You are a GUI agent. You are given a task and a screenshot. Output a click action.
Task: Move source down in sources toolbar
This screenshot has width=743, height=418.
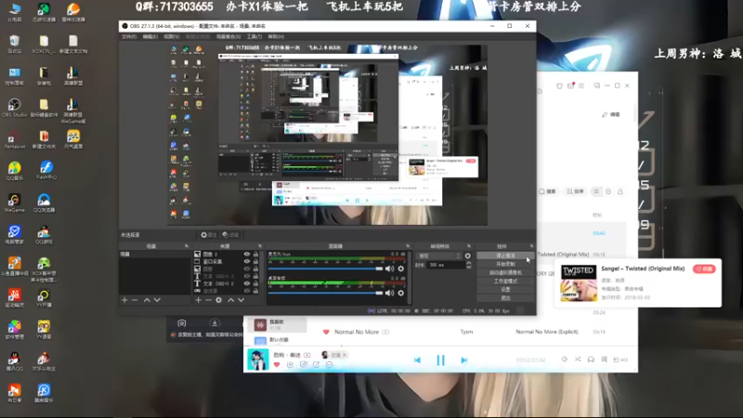(x=241, y=300)
